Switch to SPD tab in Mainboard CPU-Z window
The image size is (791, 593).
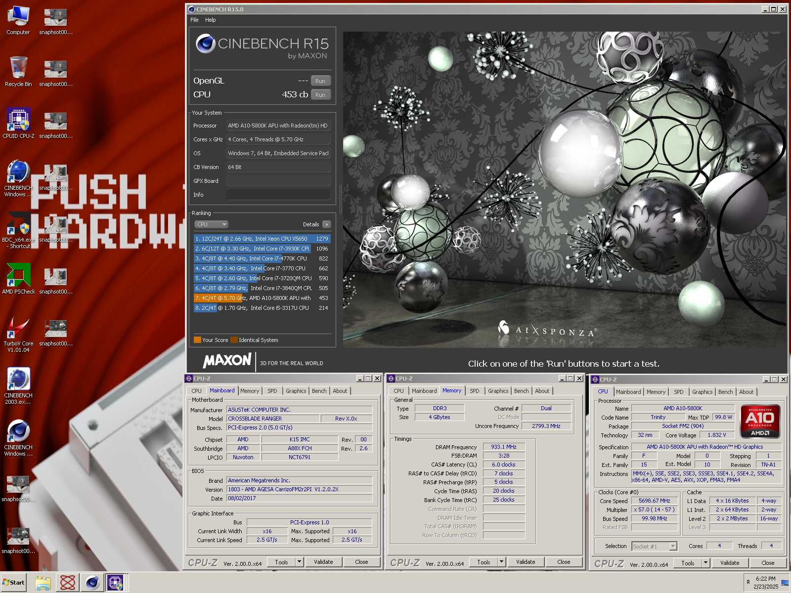[272, 391]
